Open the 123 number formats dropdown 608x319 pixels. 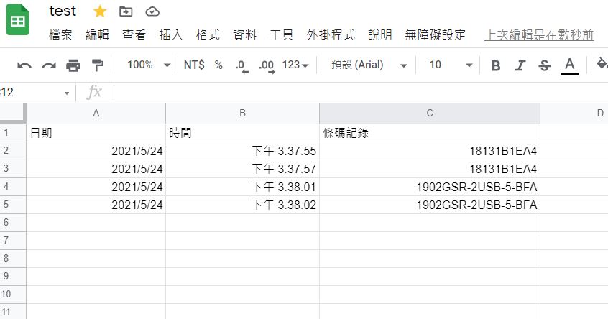pyautogui.click(x=295, y=65)
